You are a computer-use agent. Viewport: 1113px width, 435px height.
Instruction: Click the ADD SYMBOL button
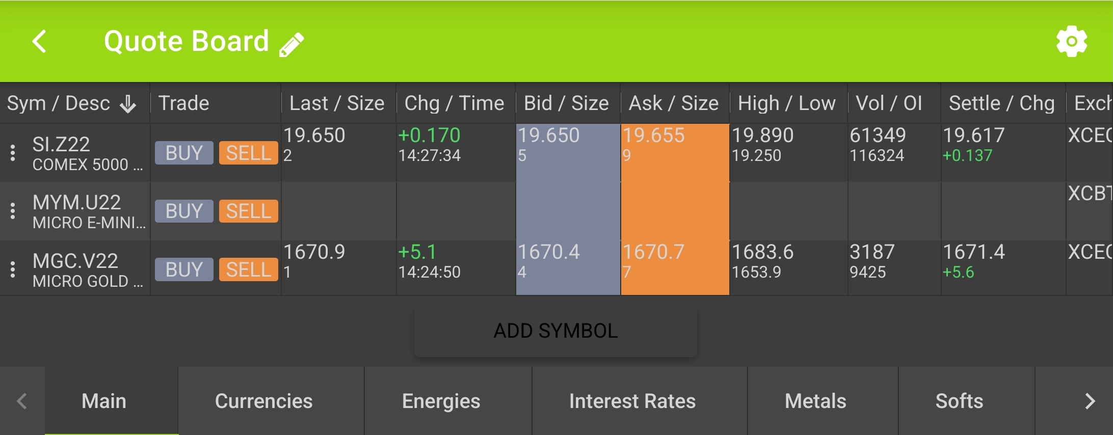click(x=555, y=331)
